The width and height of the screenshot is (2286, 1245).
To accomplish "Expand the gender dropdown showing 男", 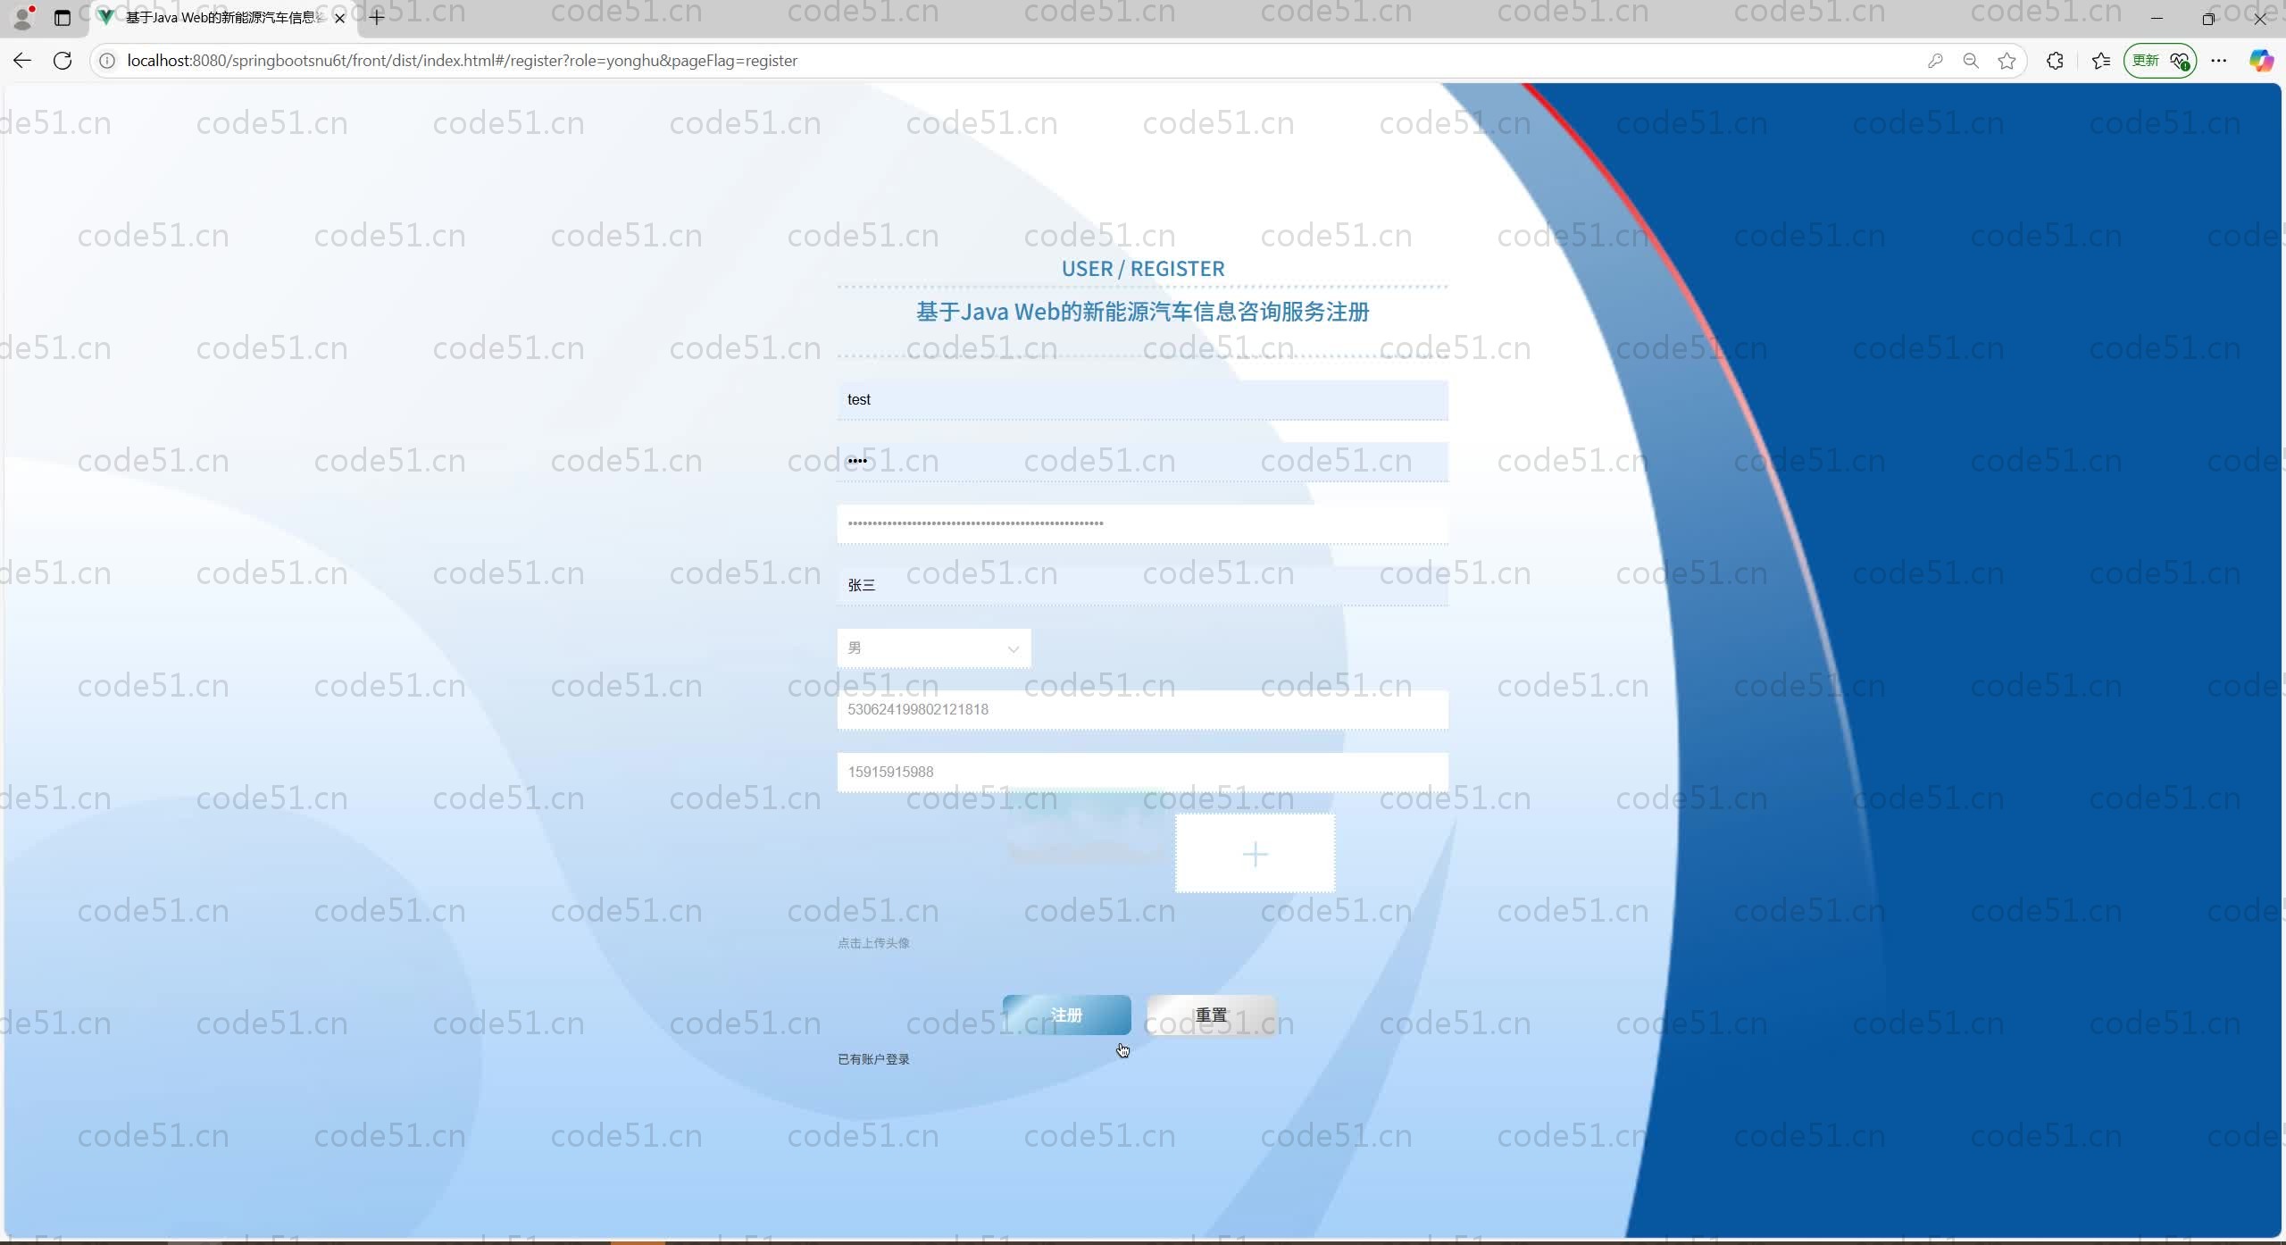I will pyautogui.click(x=933, y=648).
